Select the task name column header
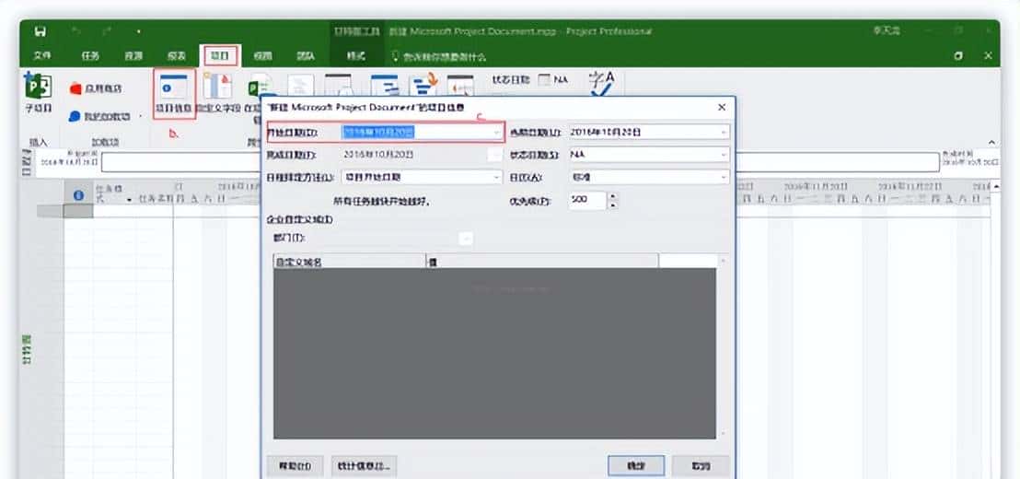 [x=155, y=198]
